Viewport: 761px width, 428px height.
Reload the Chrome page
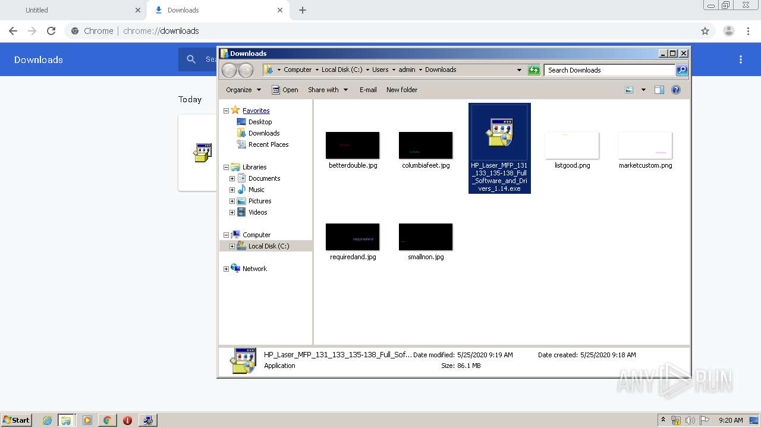tap(51, 31)
